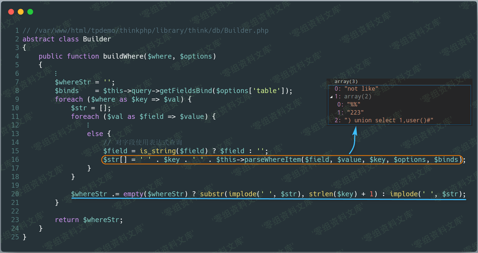Select the "not like" entry in debug popup
478x253 pixels.
(x=361, y=88)
